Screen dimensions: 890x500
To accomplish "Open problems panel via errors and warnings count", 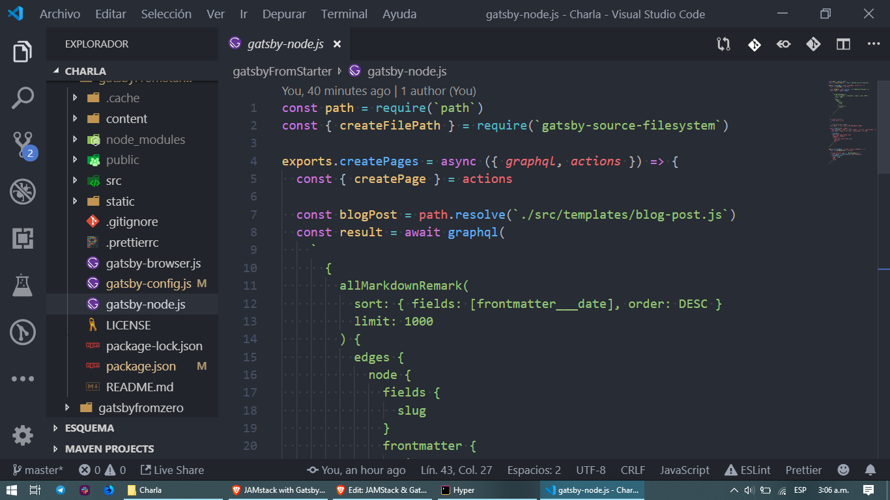I will [102, 470].
